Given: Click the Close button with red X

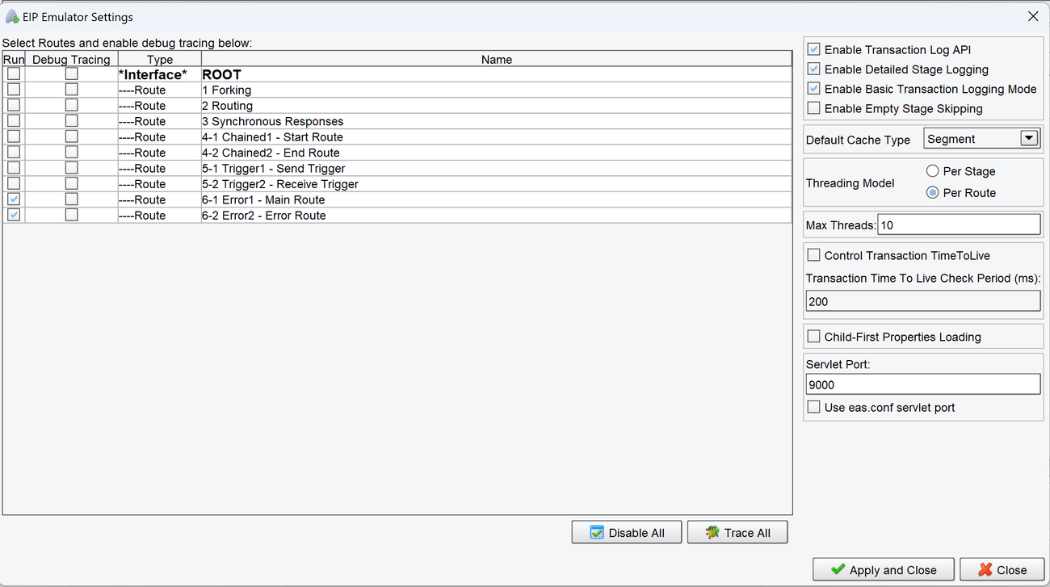Looking at the screenshot, I should click(1002, 569).
